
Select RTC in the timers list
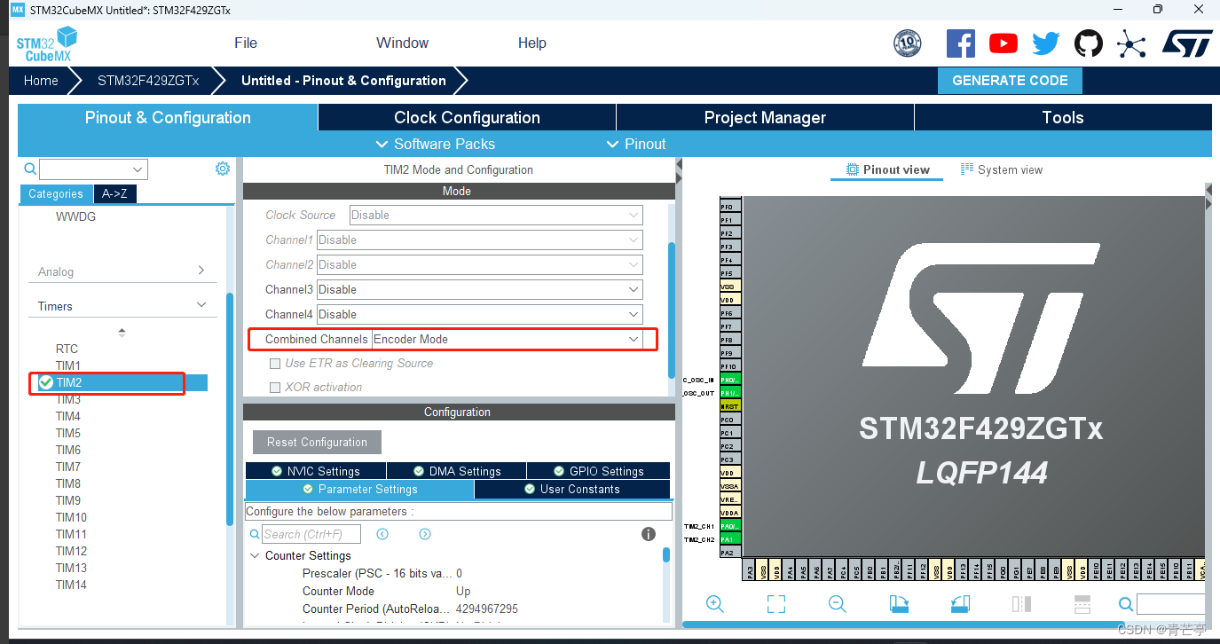click(x=67, y=349)
